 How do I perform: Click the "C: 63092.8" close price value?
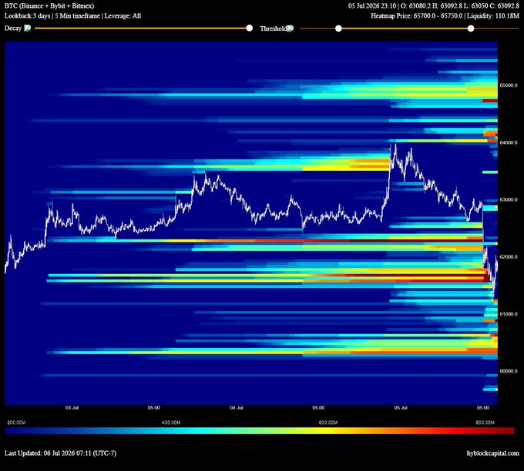coord(504,5)
